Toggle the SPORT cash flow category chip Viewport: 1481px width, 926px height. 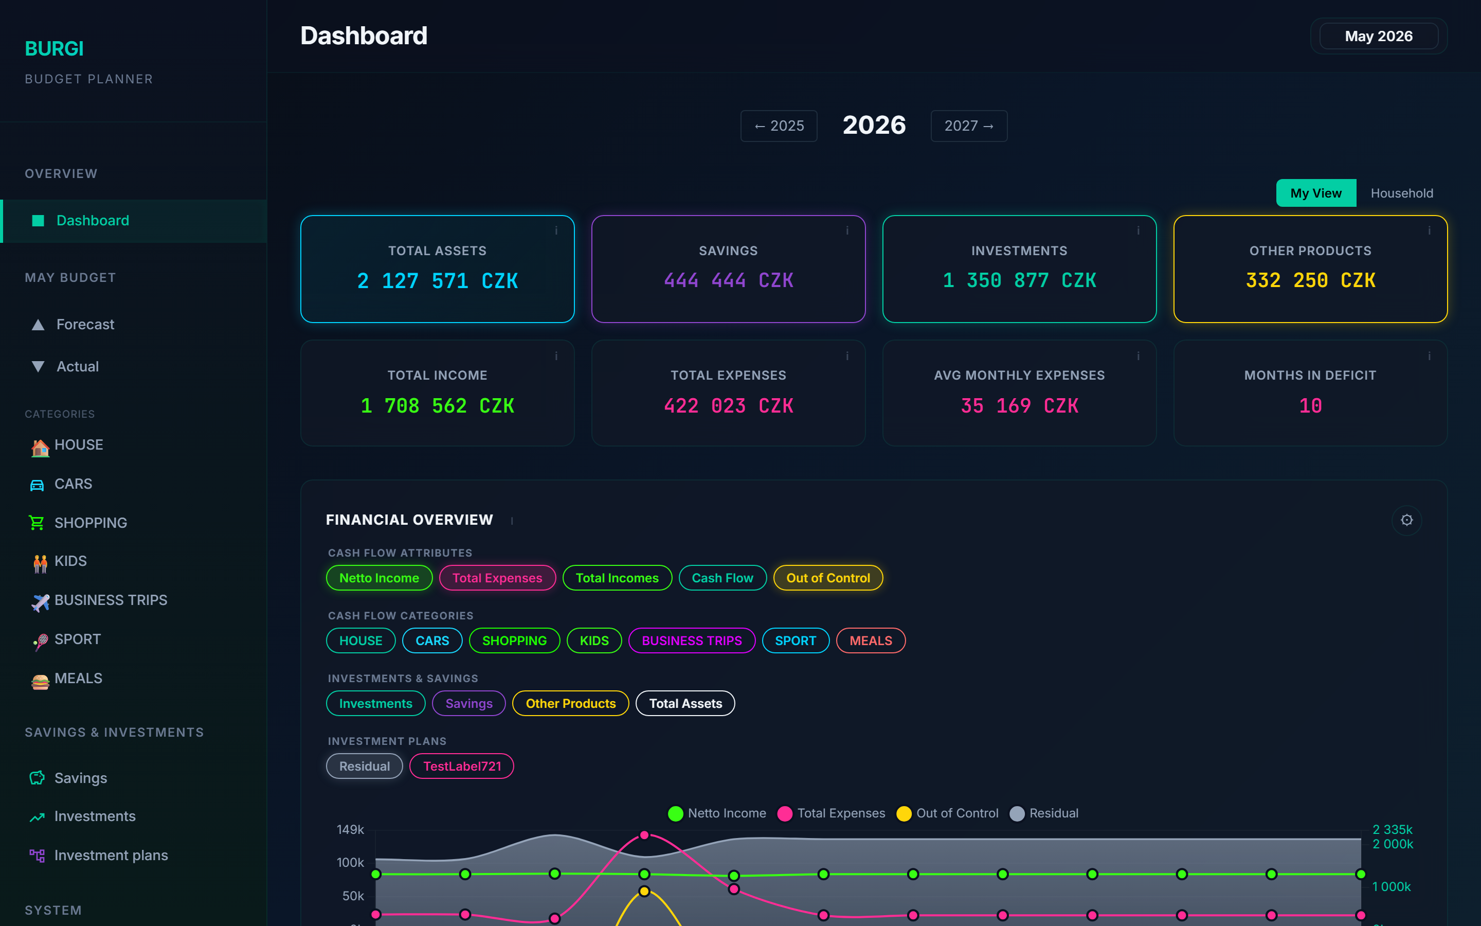pyautogui.click(x=796, y=640)
